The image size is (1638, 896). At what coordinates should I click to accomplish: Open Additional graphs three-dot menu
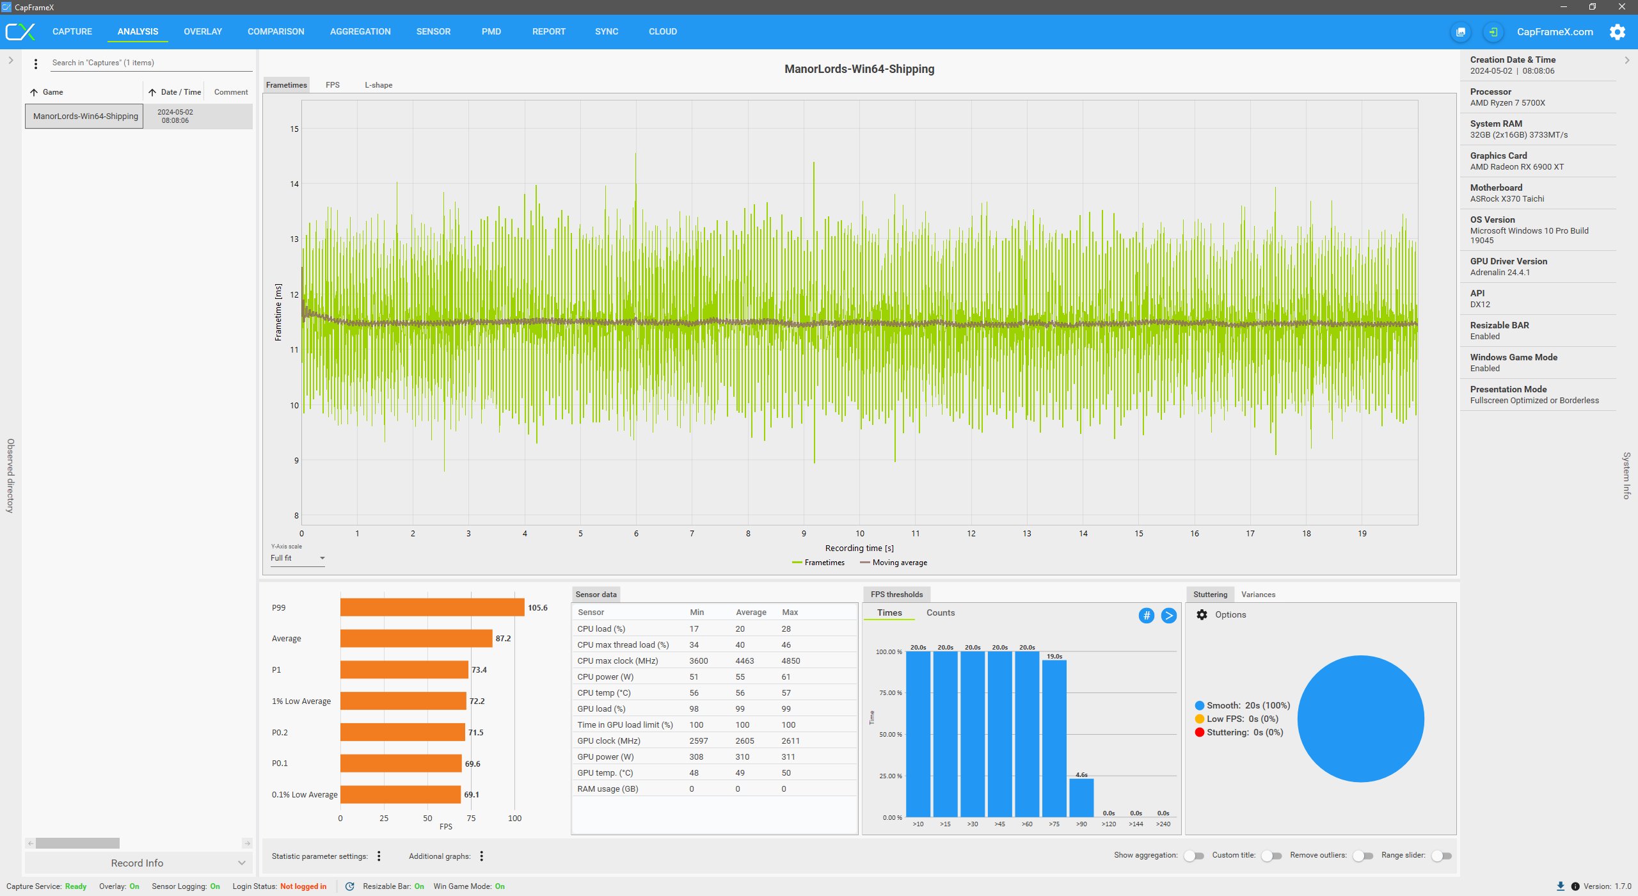[482, 856]
